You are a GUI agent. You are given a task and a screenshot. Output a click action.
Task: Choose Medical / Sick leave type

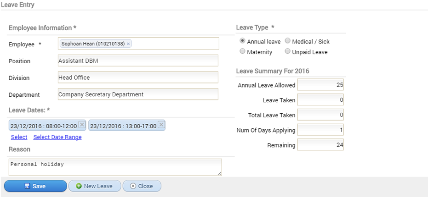pos(287,41)
